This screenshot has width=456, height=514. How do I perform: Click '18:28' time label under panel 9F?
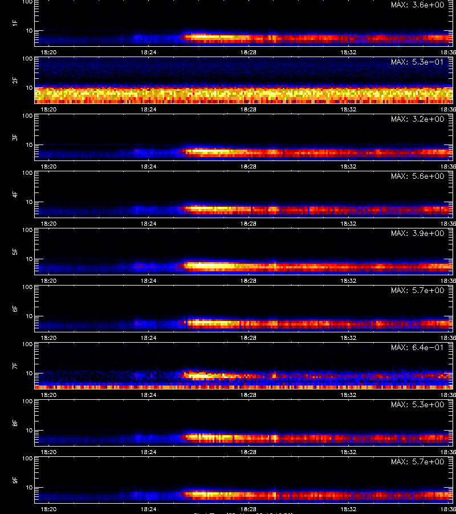249,509
